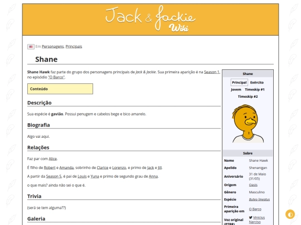
Task: Select the Timeskip #2 tab
Action: point(247,97)
